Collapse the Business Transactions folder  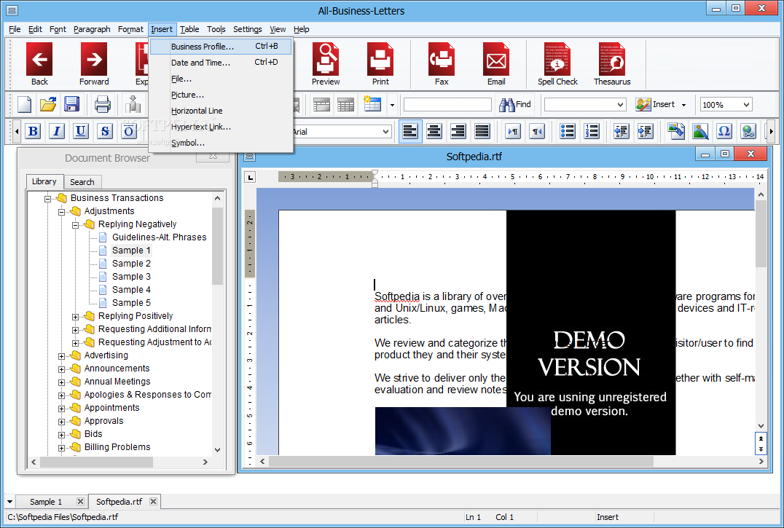48,199
